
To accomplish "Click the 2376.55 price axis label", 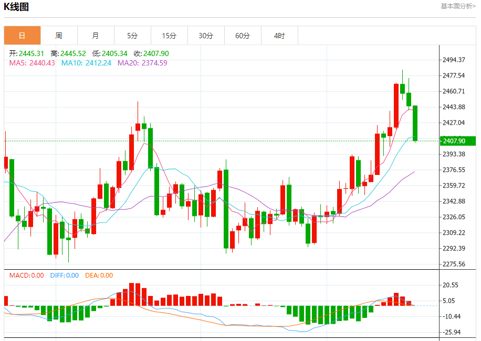I will point(454,170).
